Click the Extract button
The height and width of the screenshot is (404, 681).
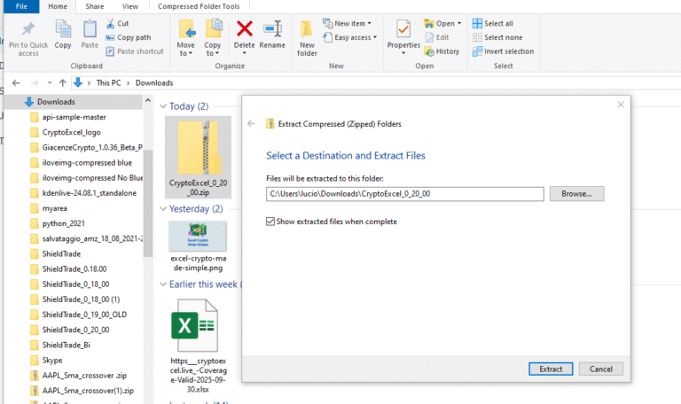pos(551,369)
